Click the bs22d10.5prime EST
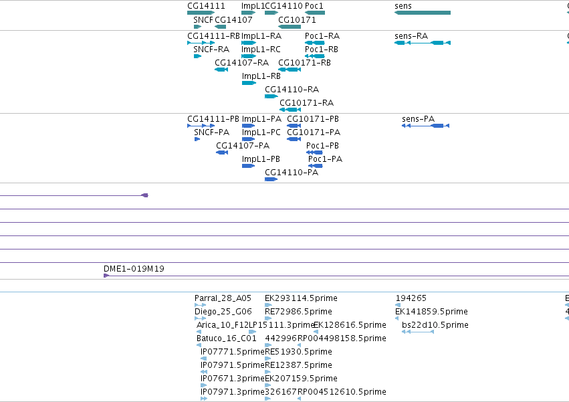 [418, 332]
